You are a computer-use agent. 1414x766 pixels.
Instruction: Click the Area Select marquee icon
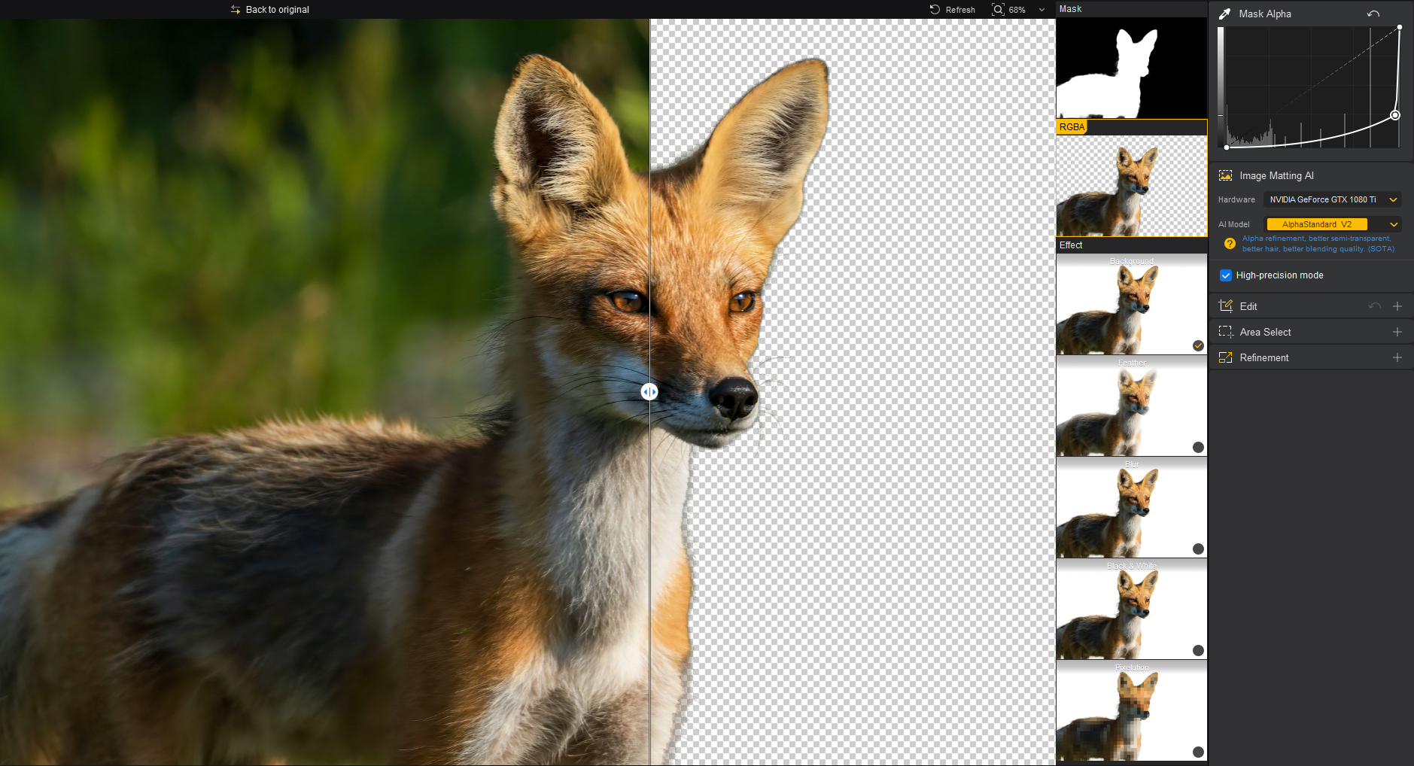coord(1225,332)
